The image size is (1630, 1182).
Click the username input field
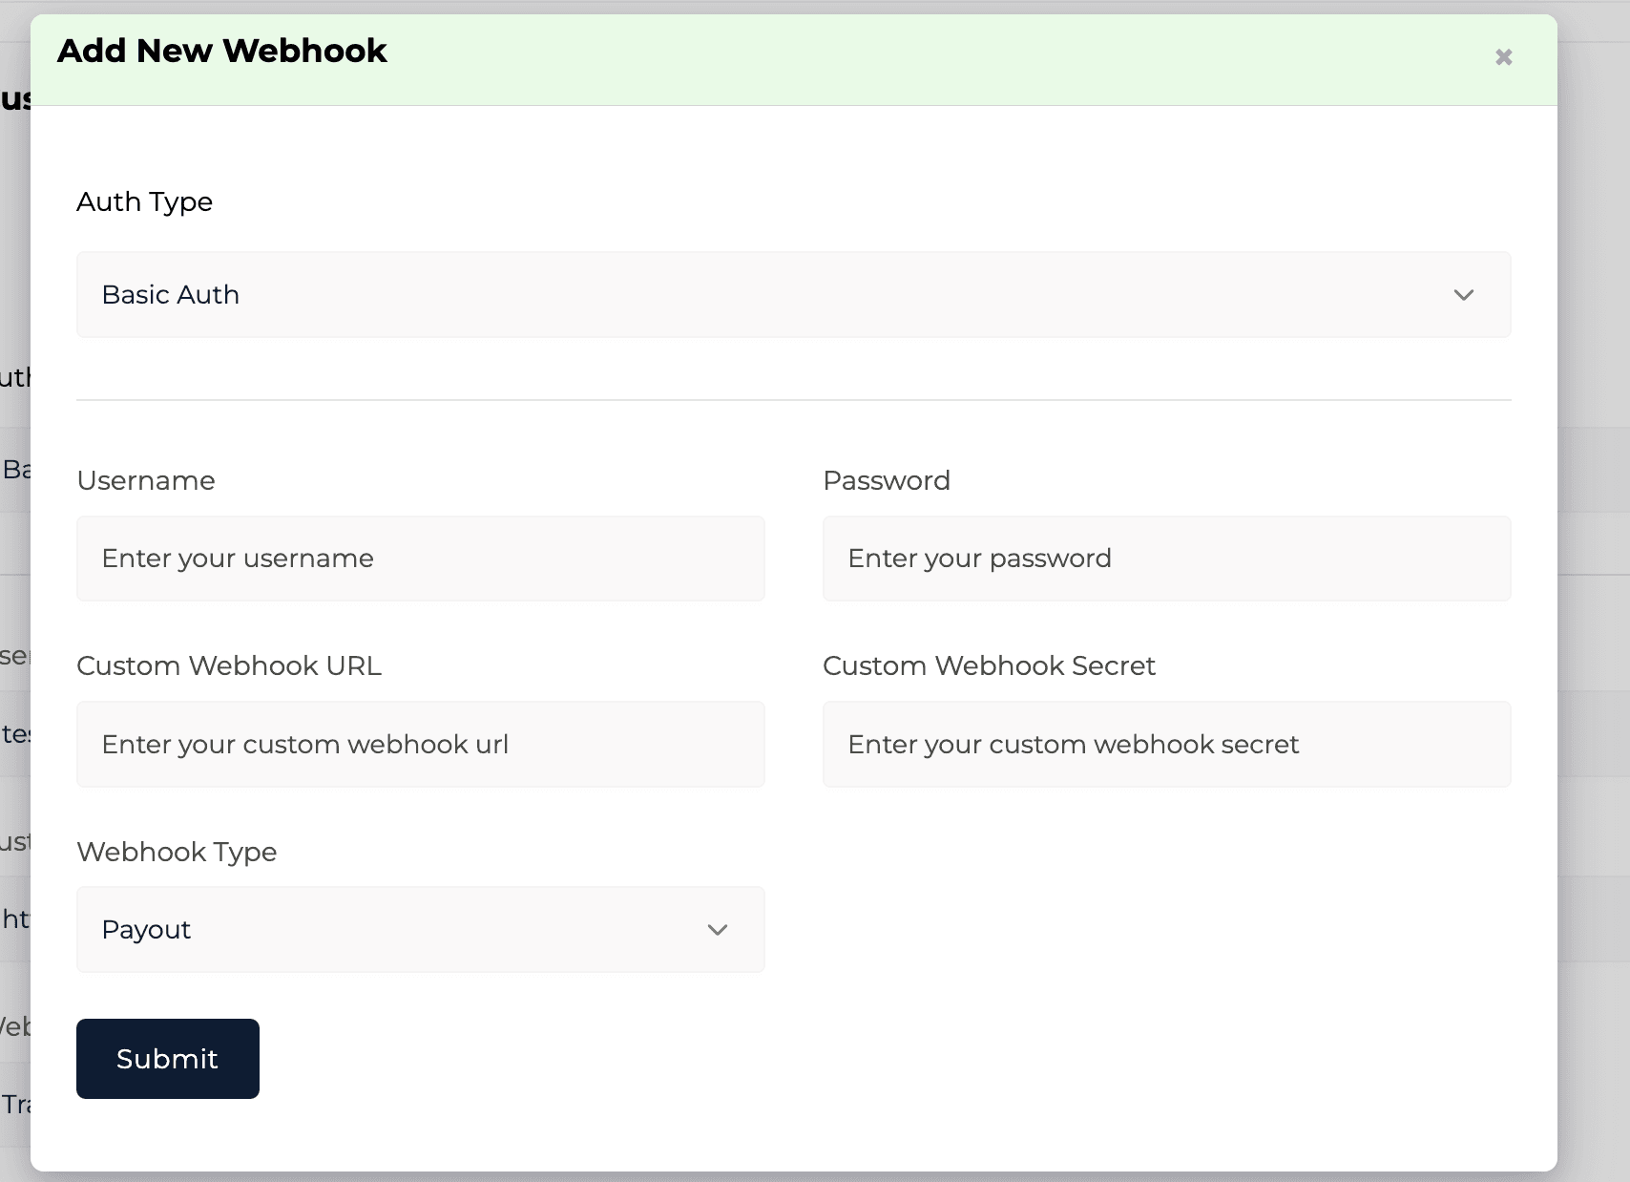pos(420,559)
